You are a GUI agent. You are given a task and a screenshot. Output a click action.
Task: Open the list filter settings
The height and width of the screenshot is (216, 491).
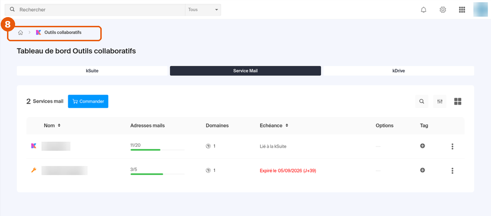[440, 101]
